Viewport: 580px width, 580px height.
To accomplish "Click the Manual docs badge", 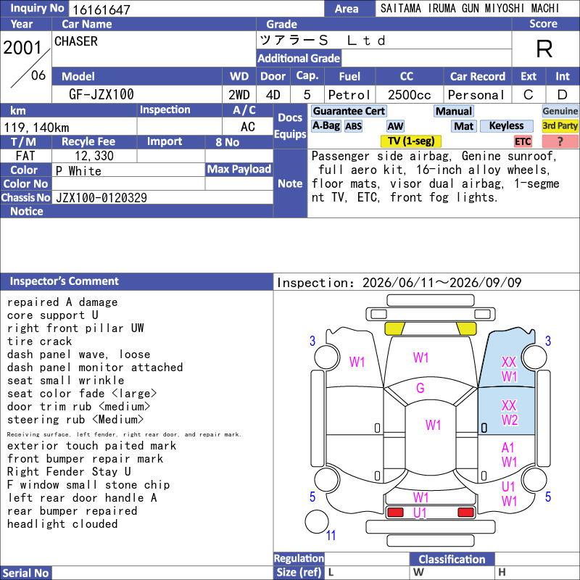I will click(454, 111).
